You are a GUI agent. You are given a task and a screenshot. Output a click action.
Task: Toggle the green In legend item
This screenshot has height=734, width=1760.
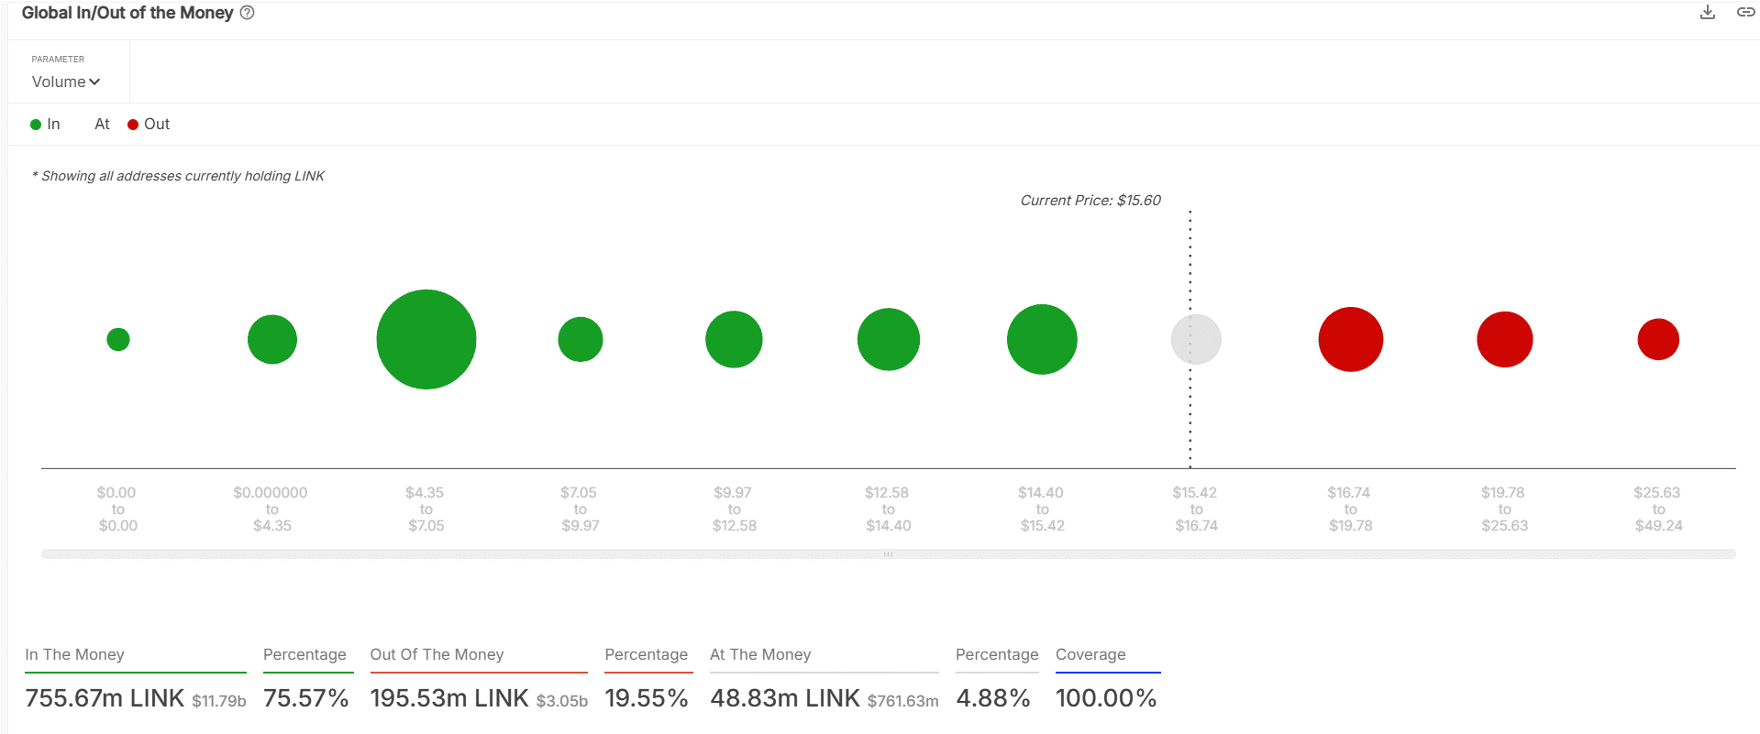pyautogui.click(x=45, y=125)
